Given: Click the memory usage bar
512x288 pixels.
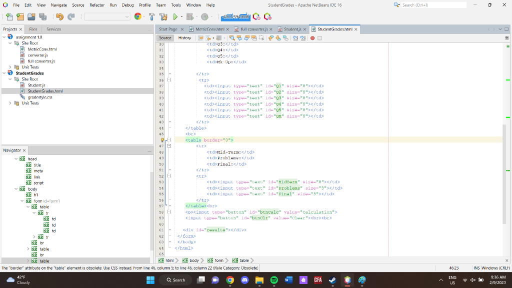Looking at the screenshot, I should (235, 16).
